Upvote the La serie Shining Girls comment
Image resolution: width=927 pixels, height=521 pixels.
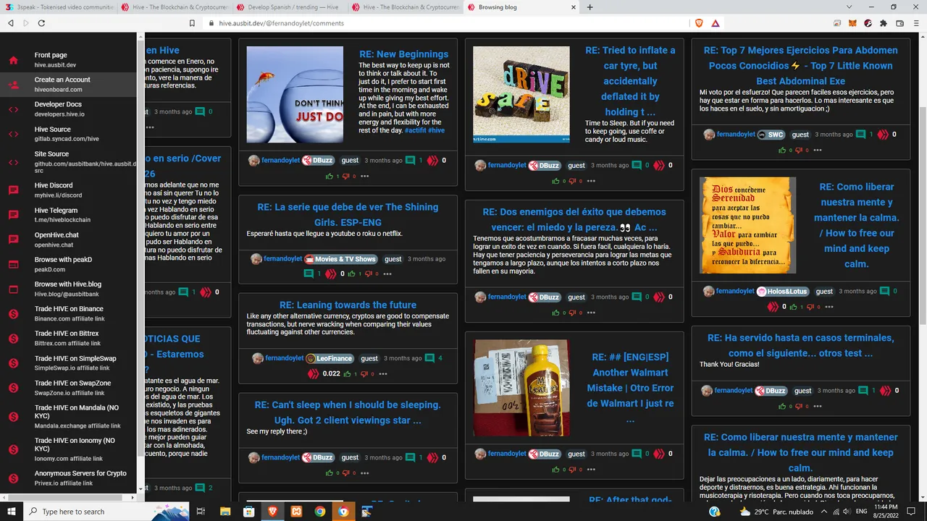[351, 274]
